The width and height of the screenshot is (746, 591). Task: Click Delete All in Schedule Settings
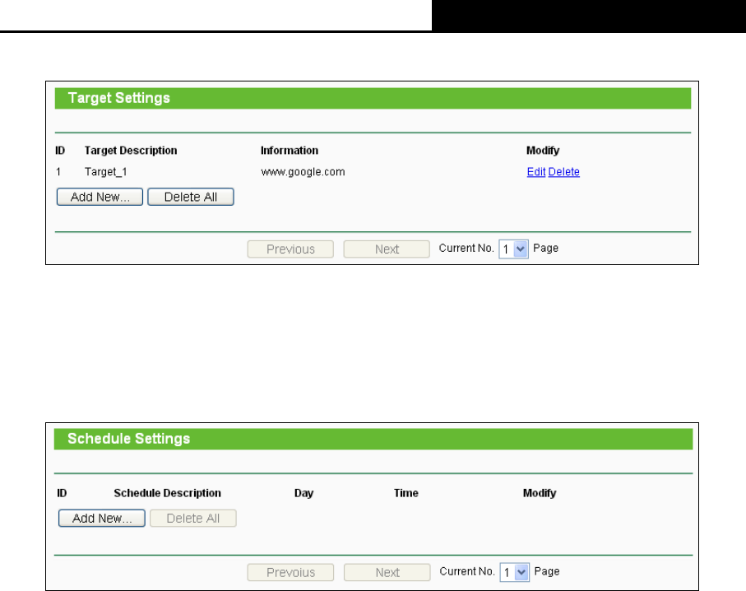(192, 518)
